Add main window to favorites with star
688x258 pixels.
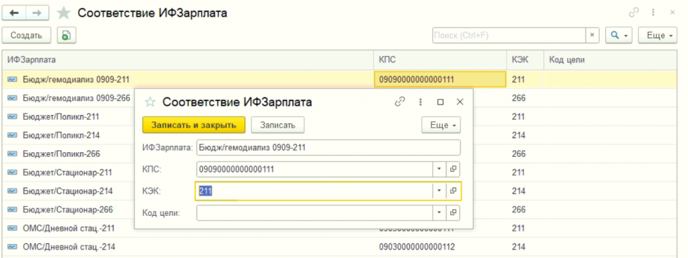(x=64, y=13)
